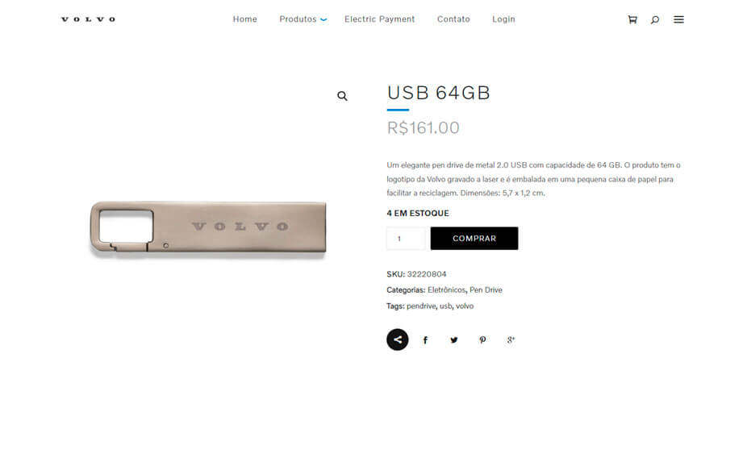747x458 pixels.
Task: Open the Contato menu item
Action: tap(453, 19)
